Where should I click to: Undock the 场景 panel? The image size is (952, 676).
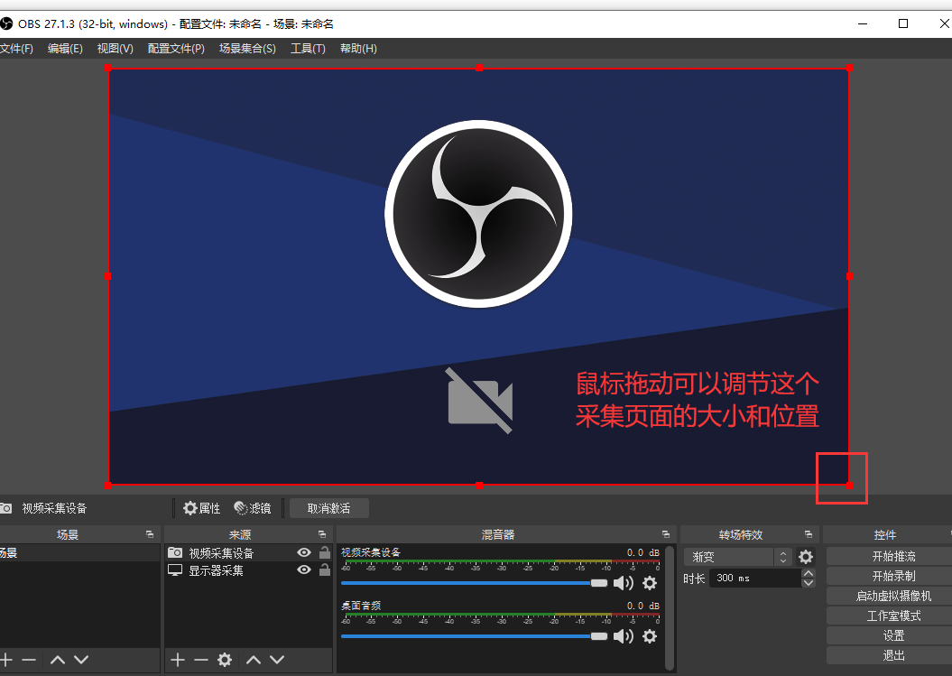[x=150, y=534]
